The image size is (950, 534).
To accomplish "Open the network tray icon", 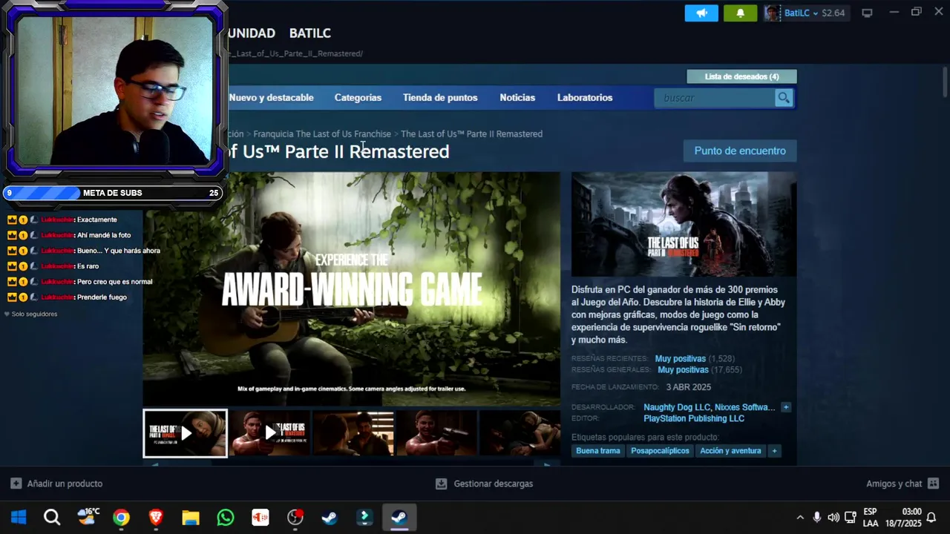I will click(851, 517).
